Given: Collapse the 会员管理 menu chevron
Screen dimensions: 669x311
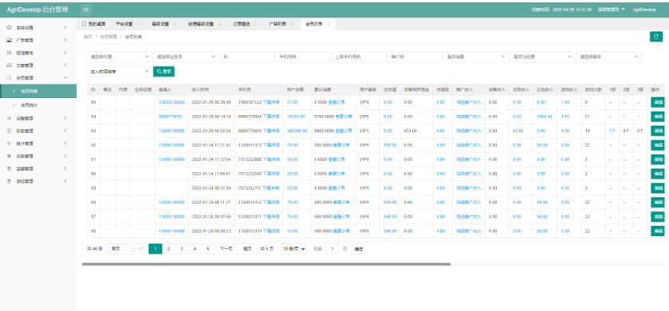Looking at the screenshot, I should (x=65, y=77).
